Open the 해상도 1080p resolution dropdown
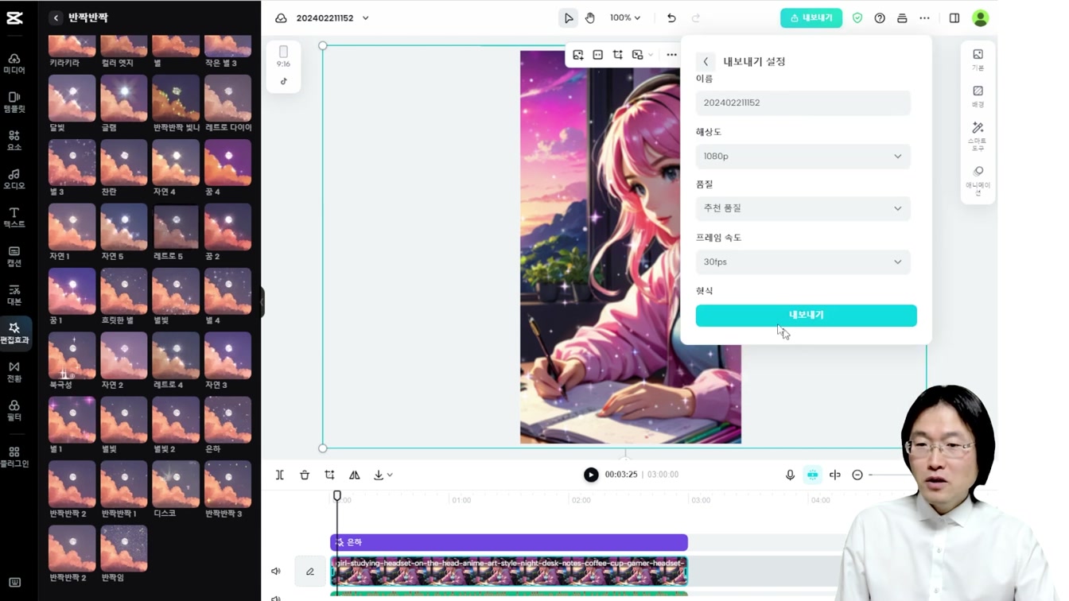 (x=803, y=157)
